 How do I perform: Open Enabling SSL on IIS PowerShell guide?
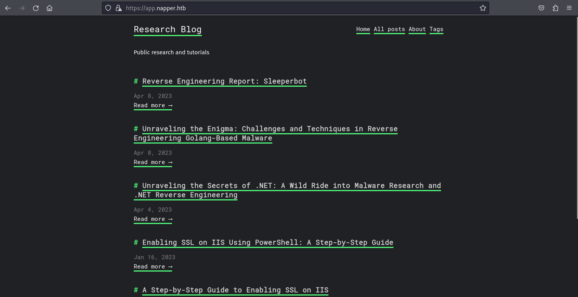[x=268, y=242]
